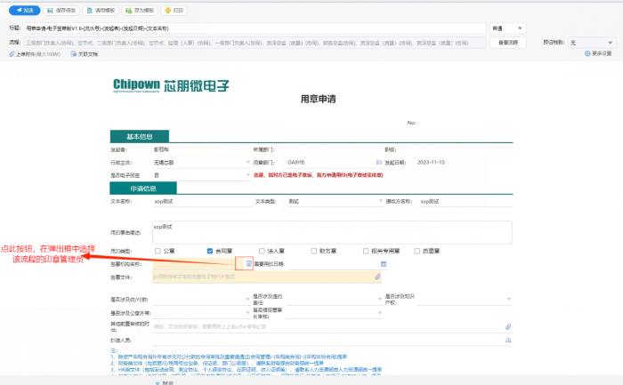Click the 抄送人员 person selector icon
Screen dimensions: 623x385
(508, 340)
